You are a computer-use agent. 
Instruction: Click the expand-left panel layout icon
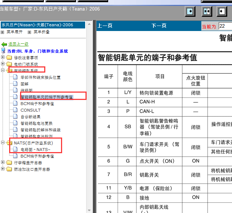coord(222,11)
